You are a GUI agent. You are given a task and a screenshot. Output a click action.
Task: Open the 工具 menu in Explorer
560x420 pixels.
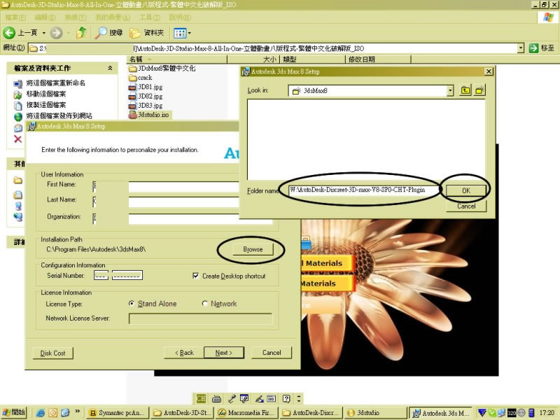pos(150,17)
